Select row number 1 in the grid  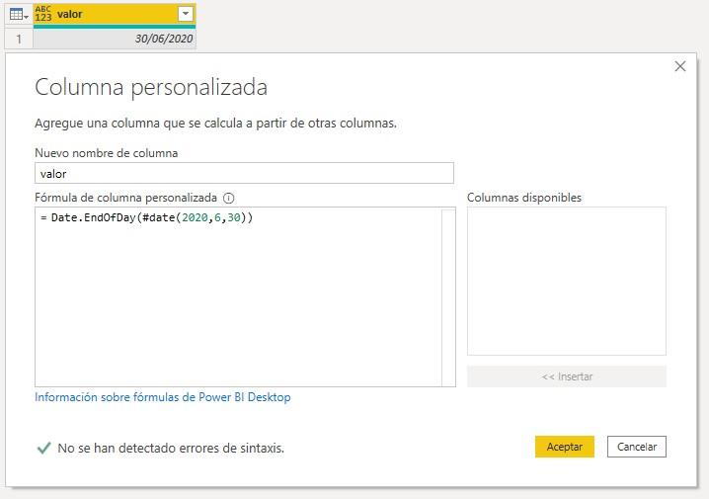18,39
